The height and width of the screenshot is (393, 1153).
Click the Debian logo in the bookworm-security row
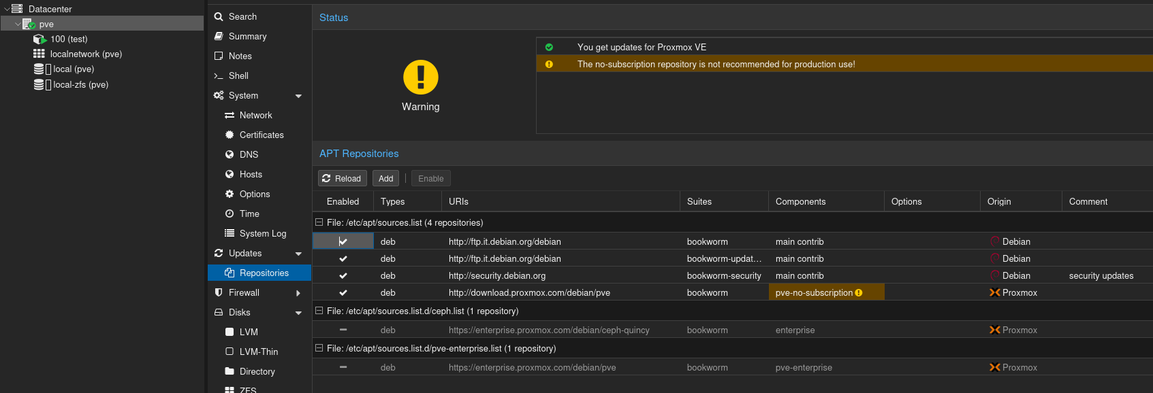(x=995, y=275)
